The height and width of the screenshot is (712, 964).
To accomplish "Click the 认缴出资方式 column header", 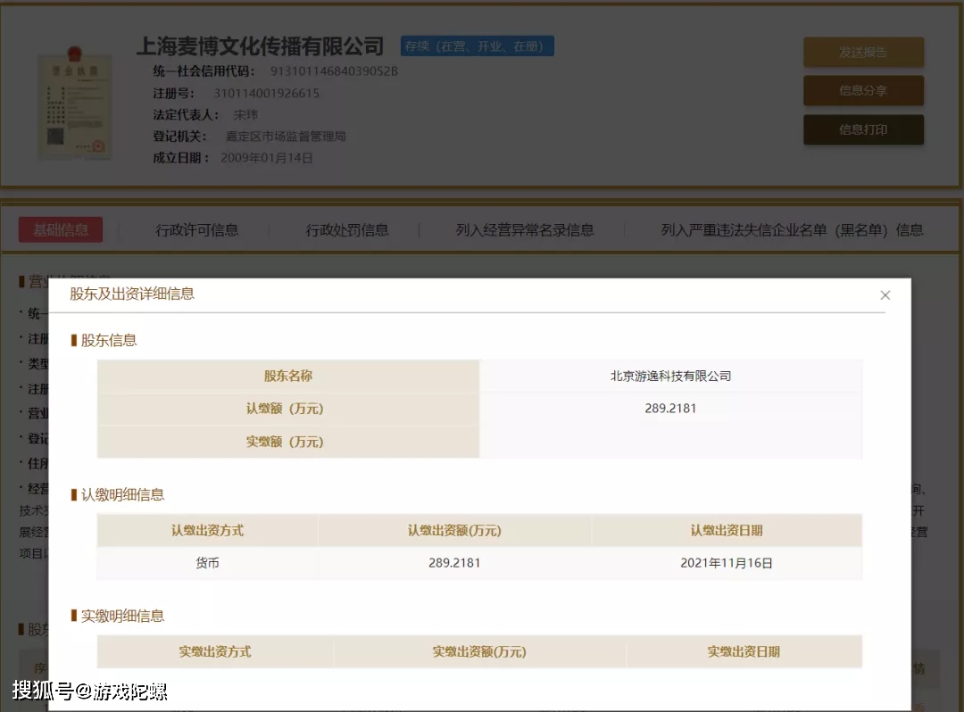I will (x=207, y=530).
